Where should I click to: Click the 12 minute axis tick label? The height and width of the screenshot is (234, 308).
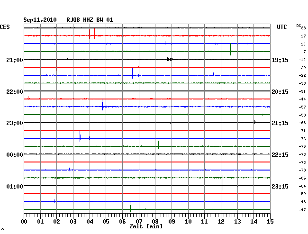[221, 222]
